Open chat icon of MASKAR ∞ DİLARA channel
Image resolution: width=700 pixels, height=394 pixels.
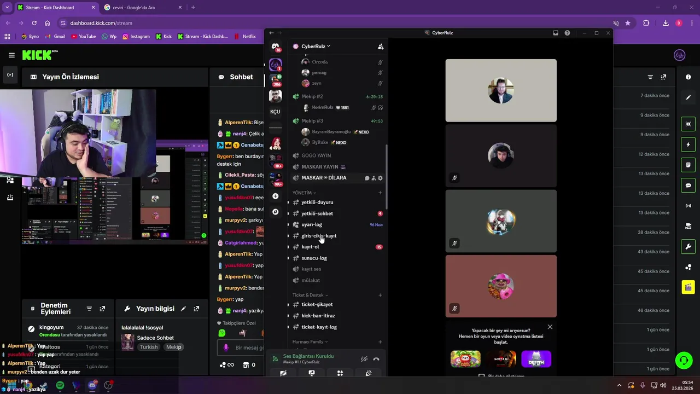click(367, 178)
